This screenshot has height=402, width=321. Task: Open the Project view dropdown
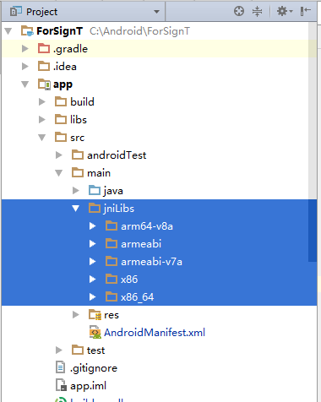click(156, 12)
